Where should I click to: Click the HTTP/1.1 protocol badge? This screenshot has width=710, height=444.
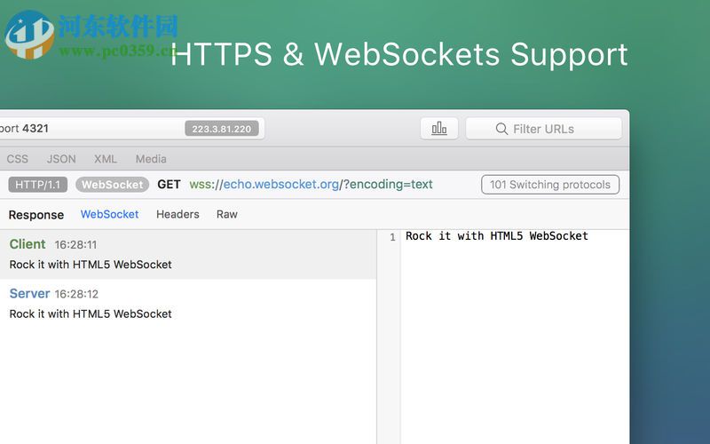(x=38, y=185)
